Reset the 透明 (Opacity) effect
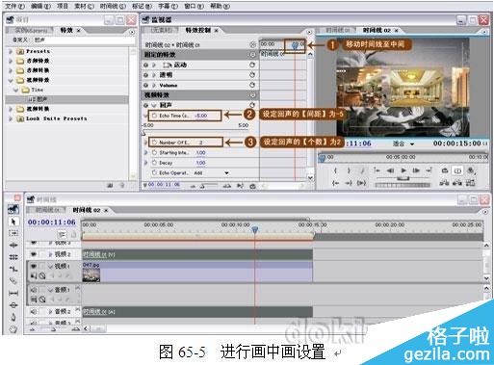The width and height of the screenshot is (494, 365). pos(252,75)
